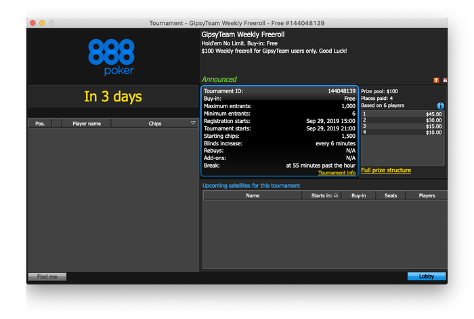Click the Lobby button
This screenshot has width=474, height=319.
426,276
